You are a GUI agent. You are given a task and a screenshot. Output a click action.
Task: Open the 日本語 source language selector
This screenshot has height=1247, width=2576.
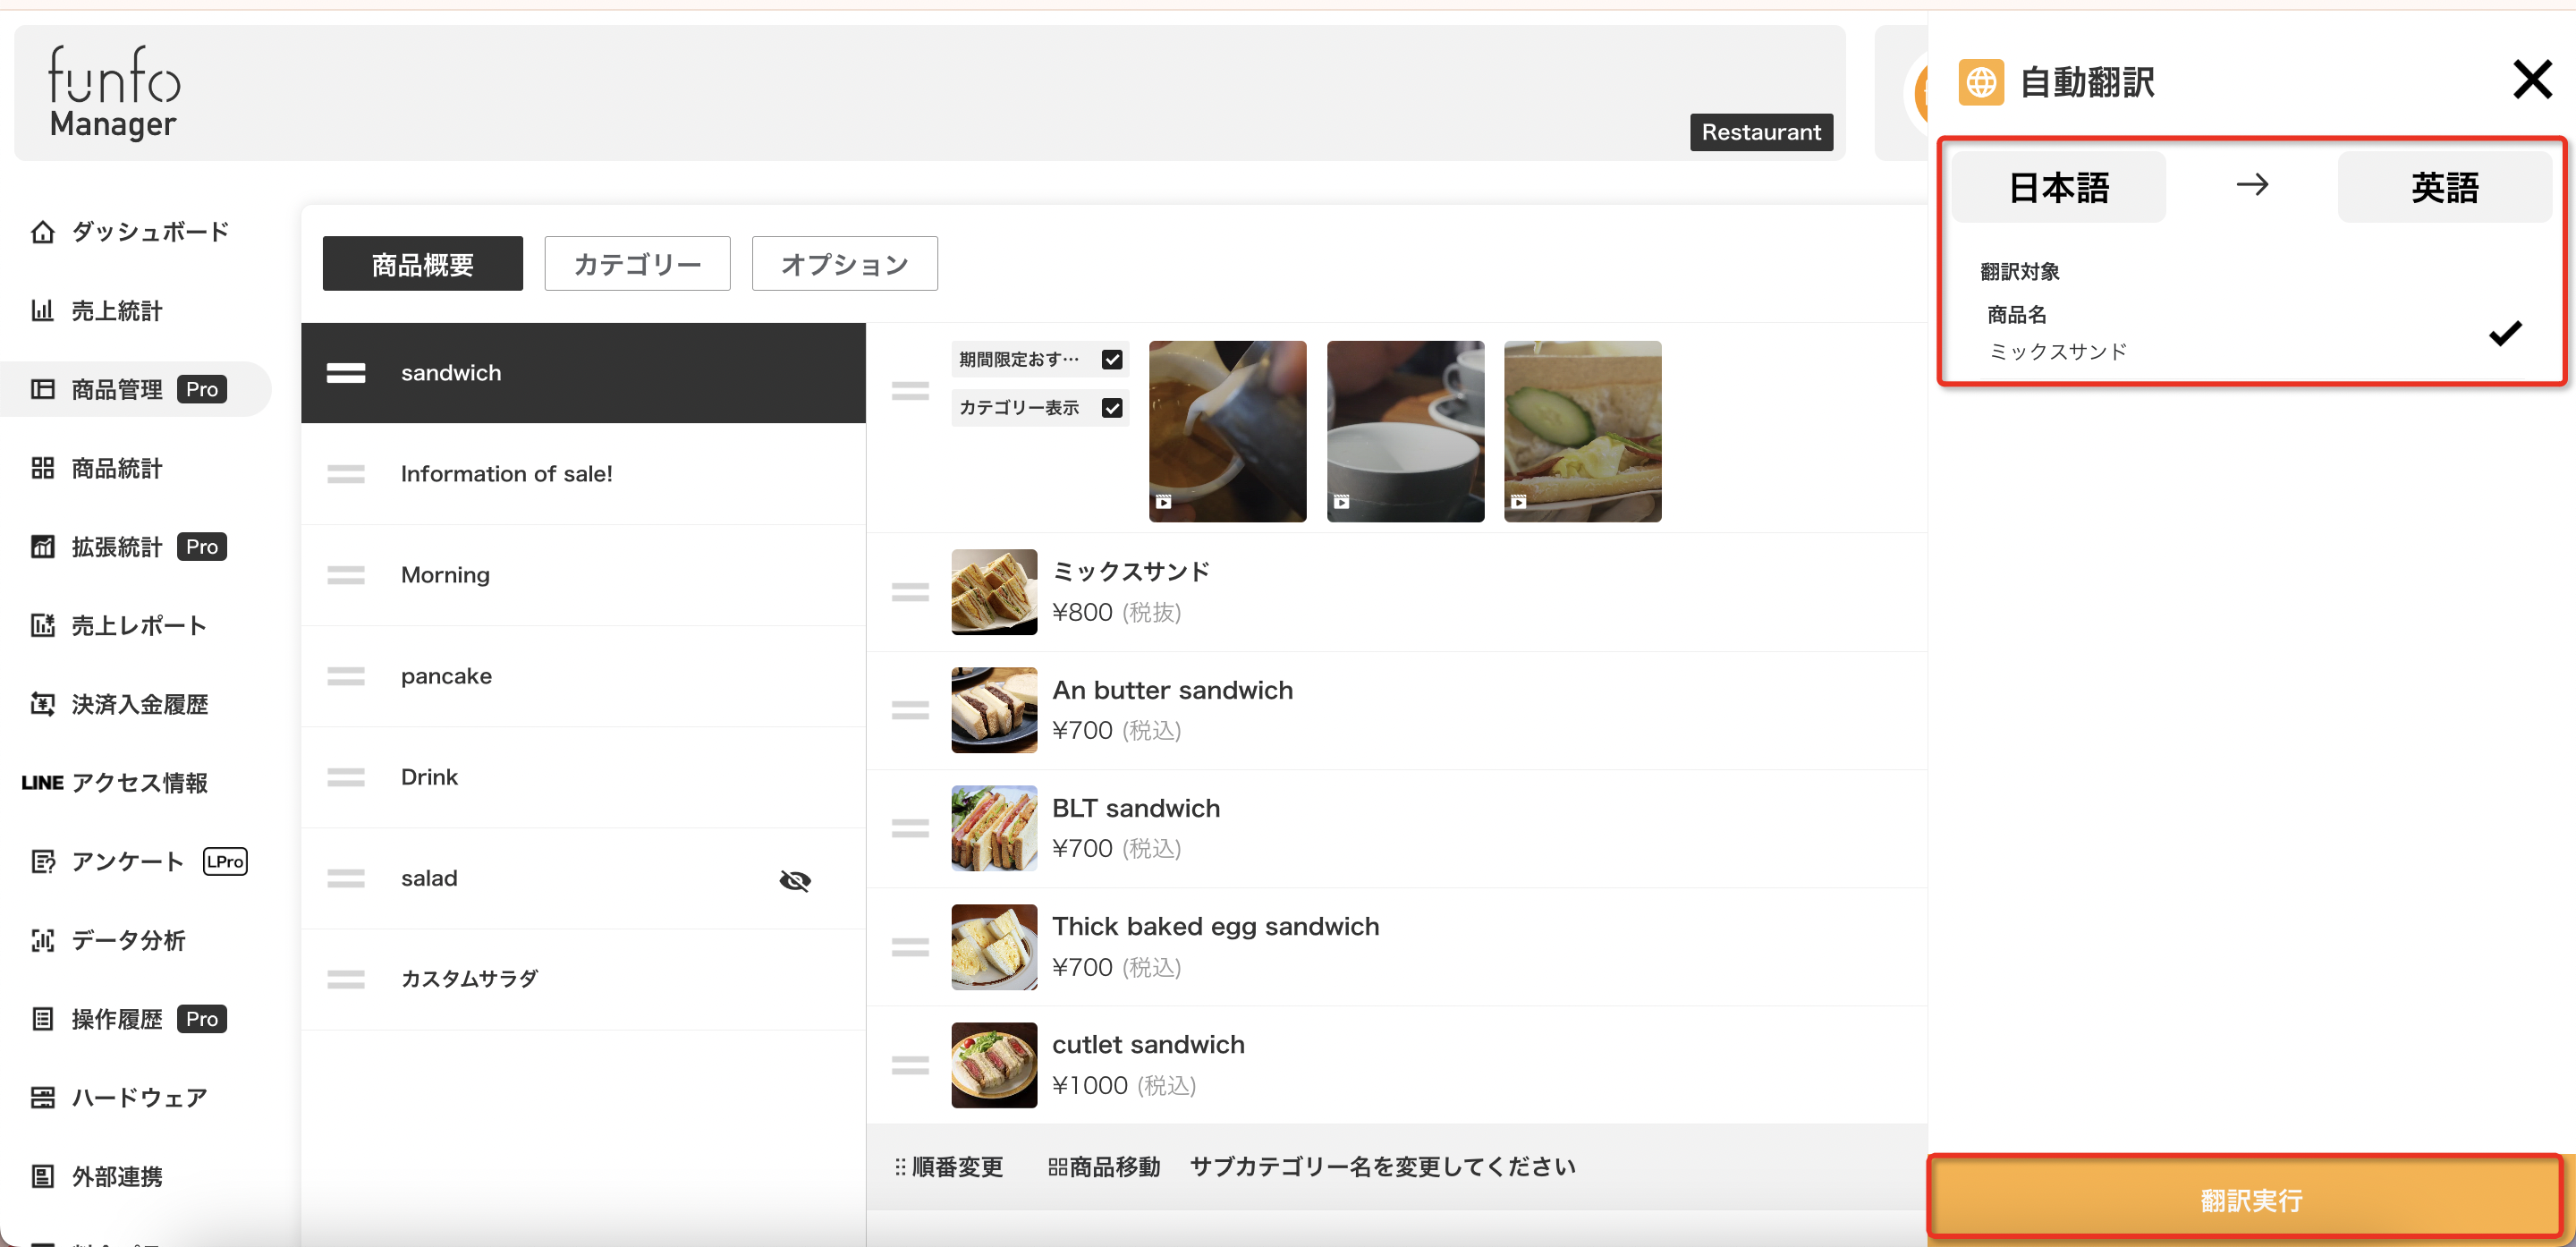pyautogui.click(x=2059, y=187)
